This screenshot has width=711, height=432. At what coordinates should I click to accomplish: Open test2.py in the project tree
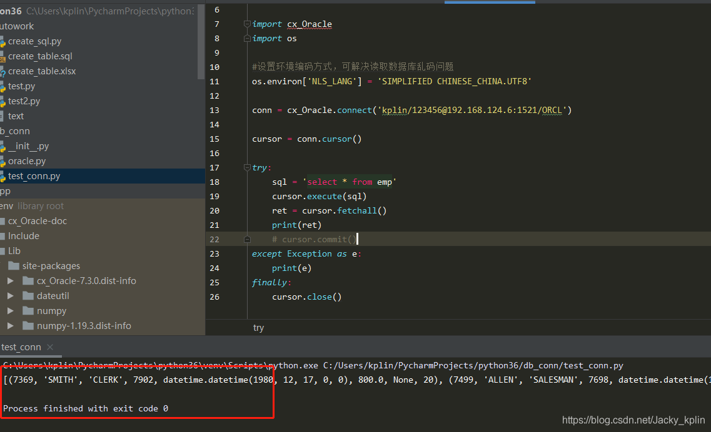[x=24, y=101]
